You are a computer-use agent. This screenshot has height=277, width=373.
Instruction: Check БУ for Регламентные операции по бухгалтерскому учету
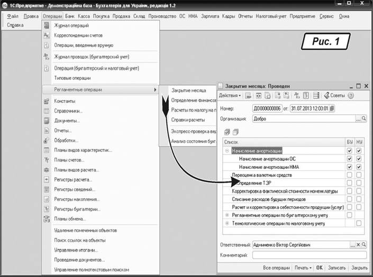(349, 215)
